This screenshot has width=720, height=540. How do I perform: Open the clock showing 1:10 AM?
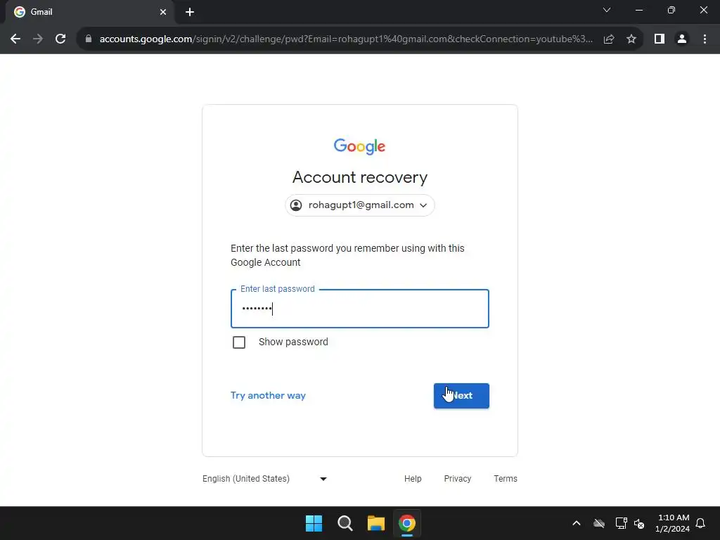coord(672,523)
